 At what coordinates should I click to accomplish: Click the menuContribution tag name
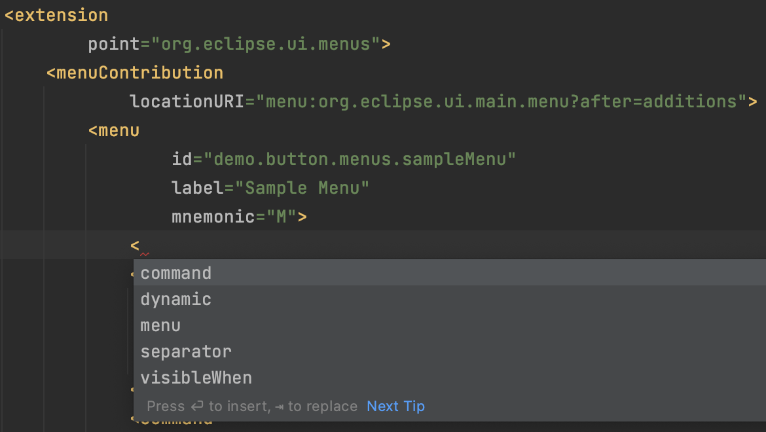click(139, 73)
